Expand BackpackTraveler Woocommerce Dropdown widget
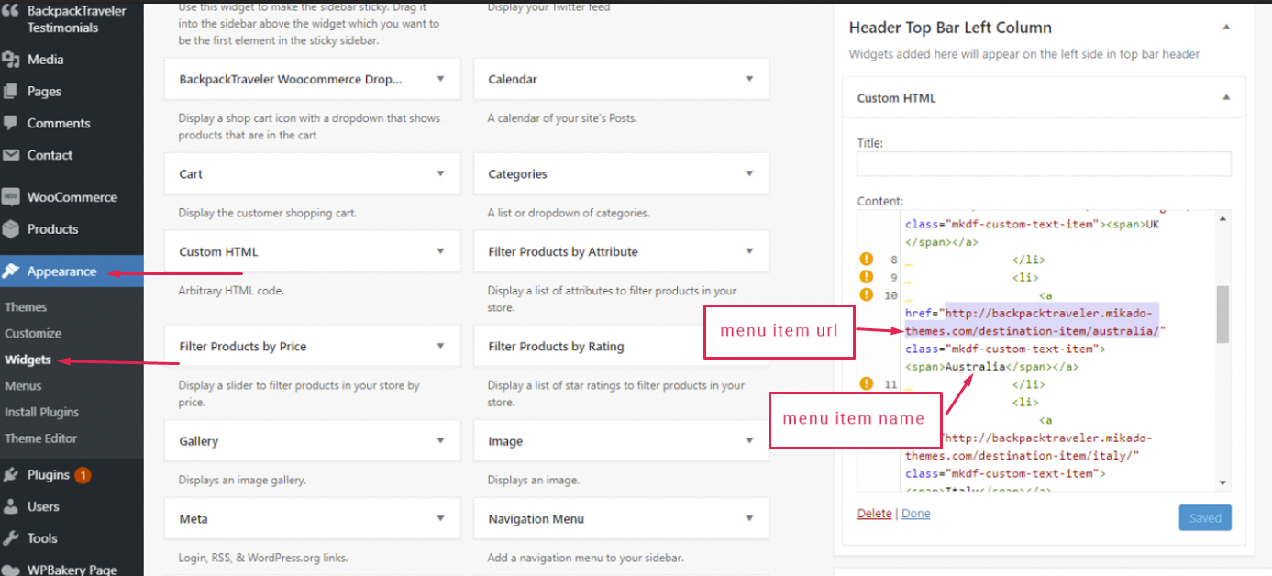Image resolution: width=1272 pixels, height=576 pixels. click(x=441, y=79)
